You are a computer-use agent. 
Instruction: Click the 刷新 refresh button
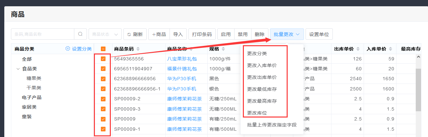point(135,34)
